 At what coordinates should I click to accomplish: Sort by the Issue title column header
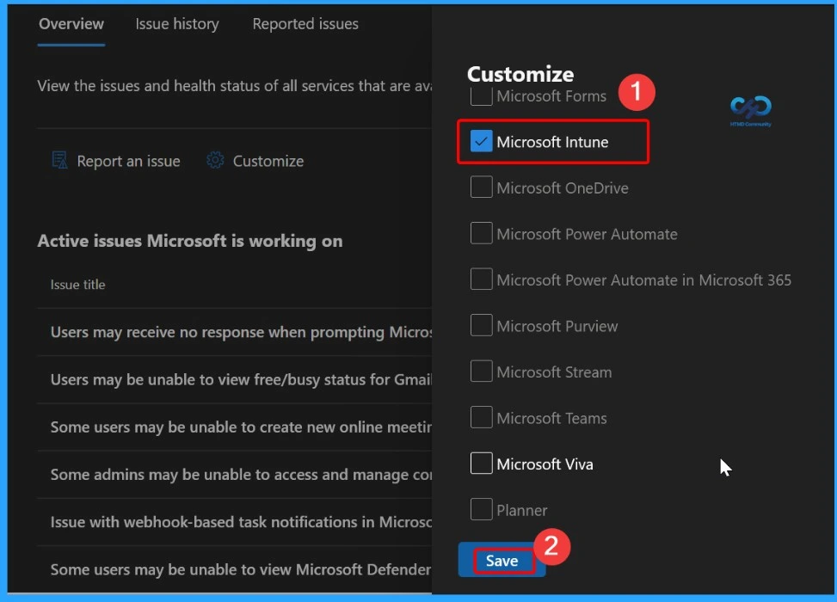[78, 285]
